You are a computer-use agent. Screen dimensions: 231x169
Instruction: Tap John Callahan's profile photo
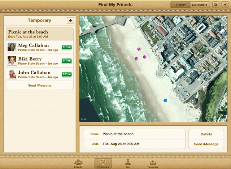tap(12, 74)
